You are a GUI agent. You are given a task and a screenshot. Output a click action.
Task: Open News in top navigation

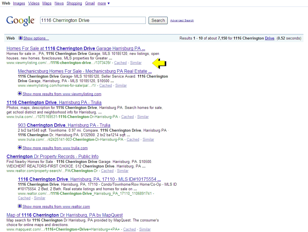(59, 3)
